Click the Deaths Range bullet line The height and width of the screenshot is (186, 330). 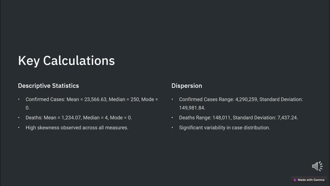(238, 118)
